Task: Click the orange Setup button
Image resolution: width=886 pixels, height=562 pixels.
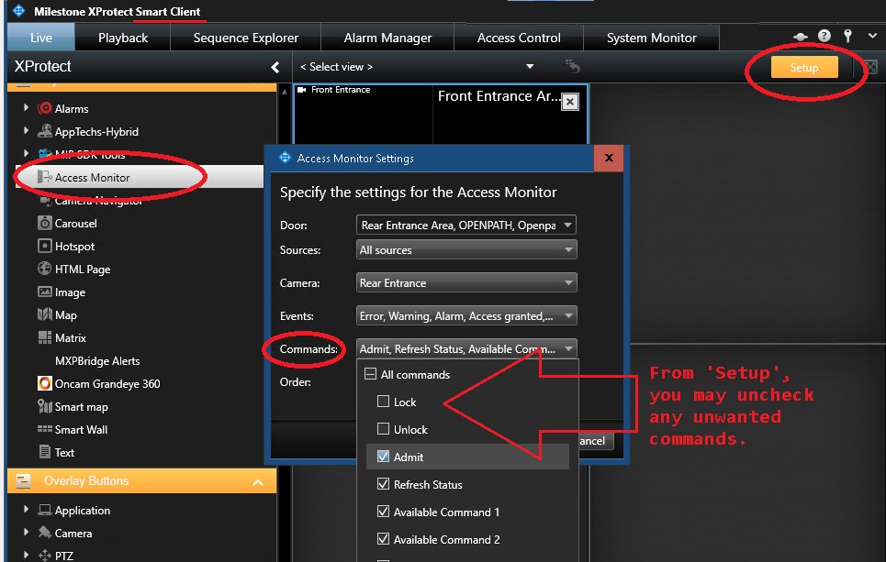Action: [804, 68]
